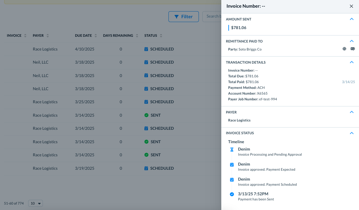Click into the search input field
The height and width of the screenshot is (210, 359).
[x=212, y=17]
